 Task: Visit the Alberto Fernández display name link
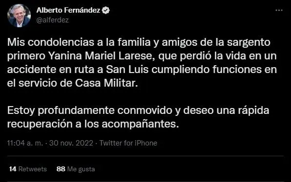(x=68, y=10)
